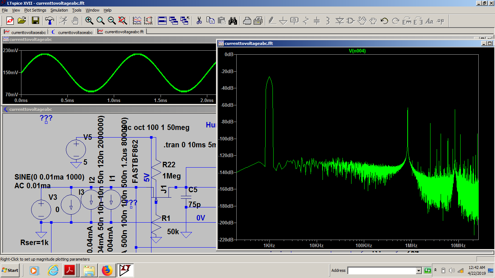Click the Mirror component icon
Screen dimensions: 495x278
(418, 21)
